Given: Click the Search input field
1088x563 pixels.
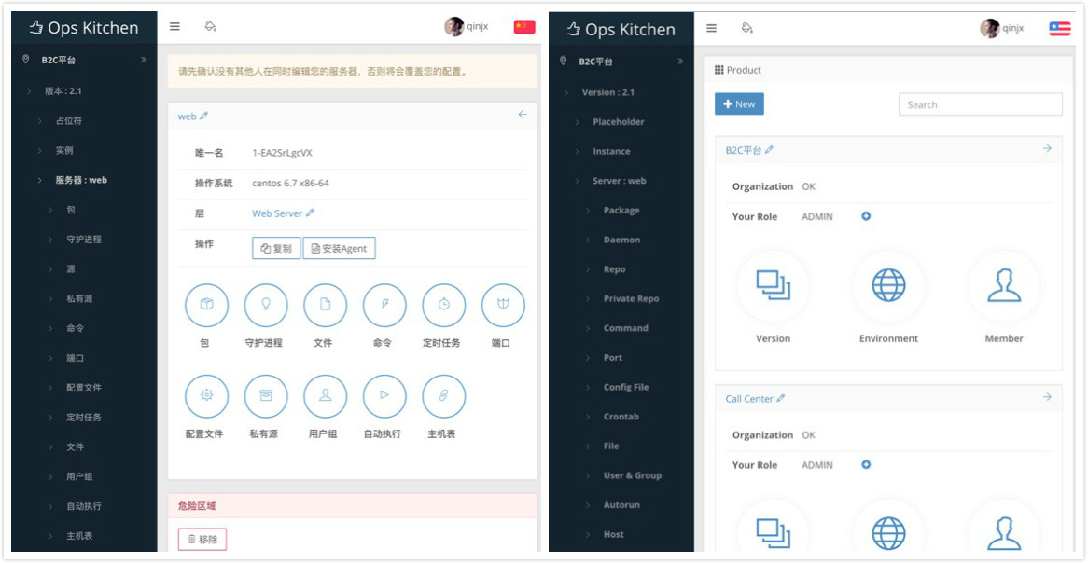Looking at the screenshot, I should pyautogui.click(x=981, y=104).
